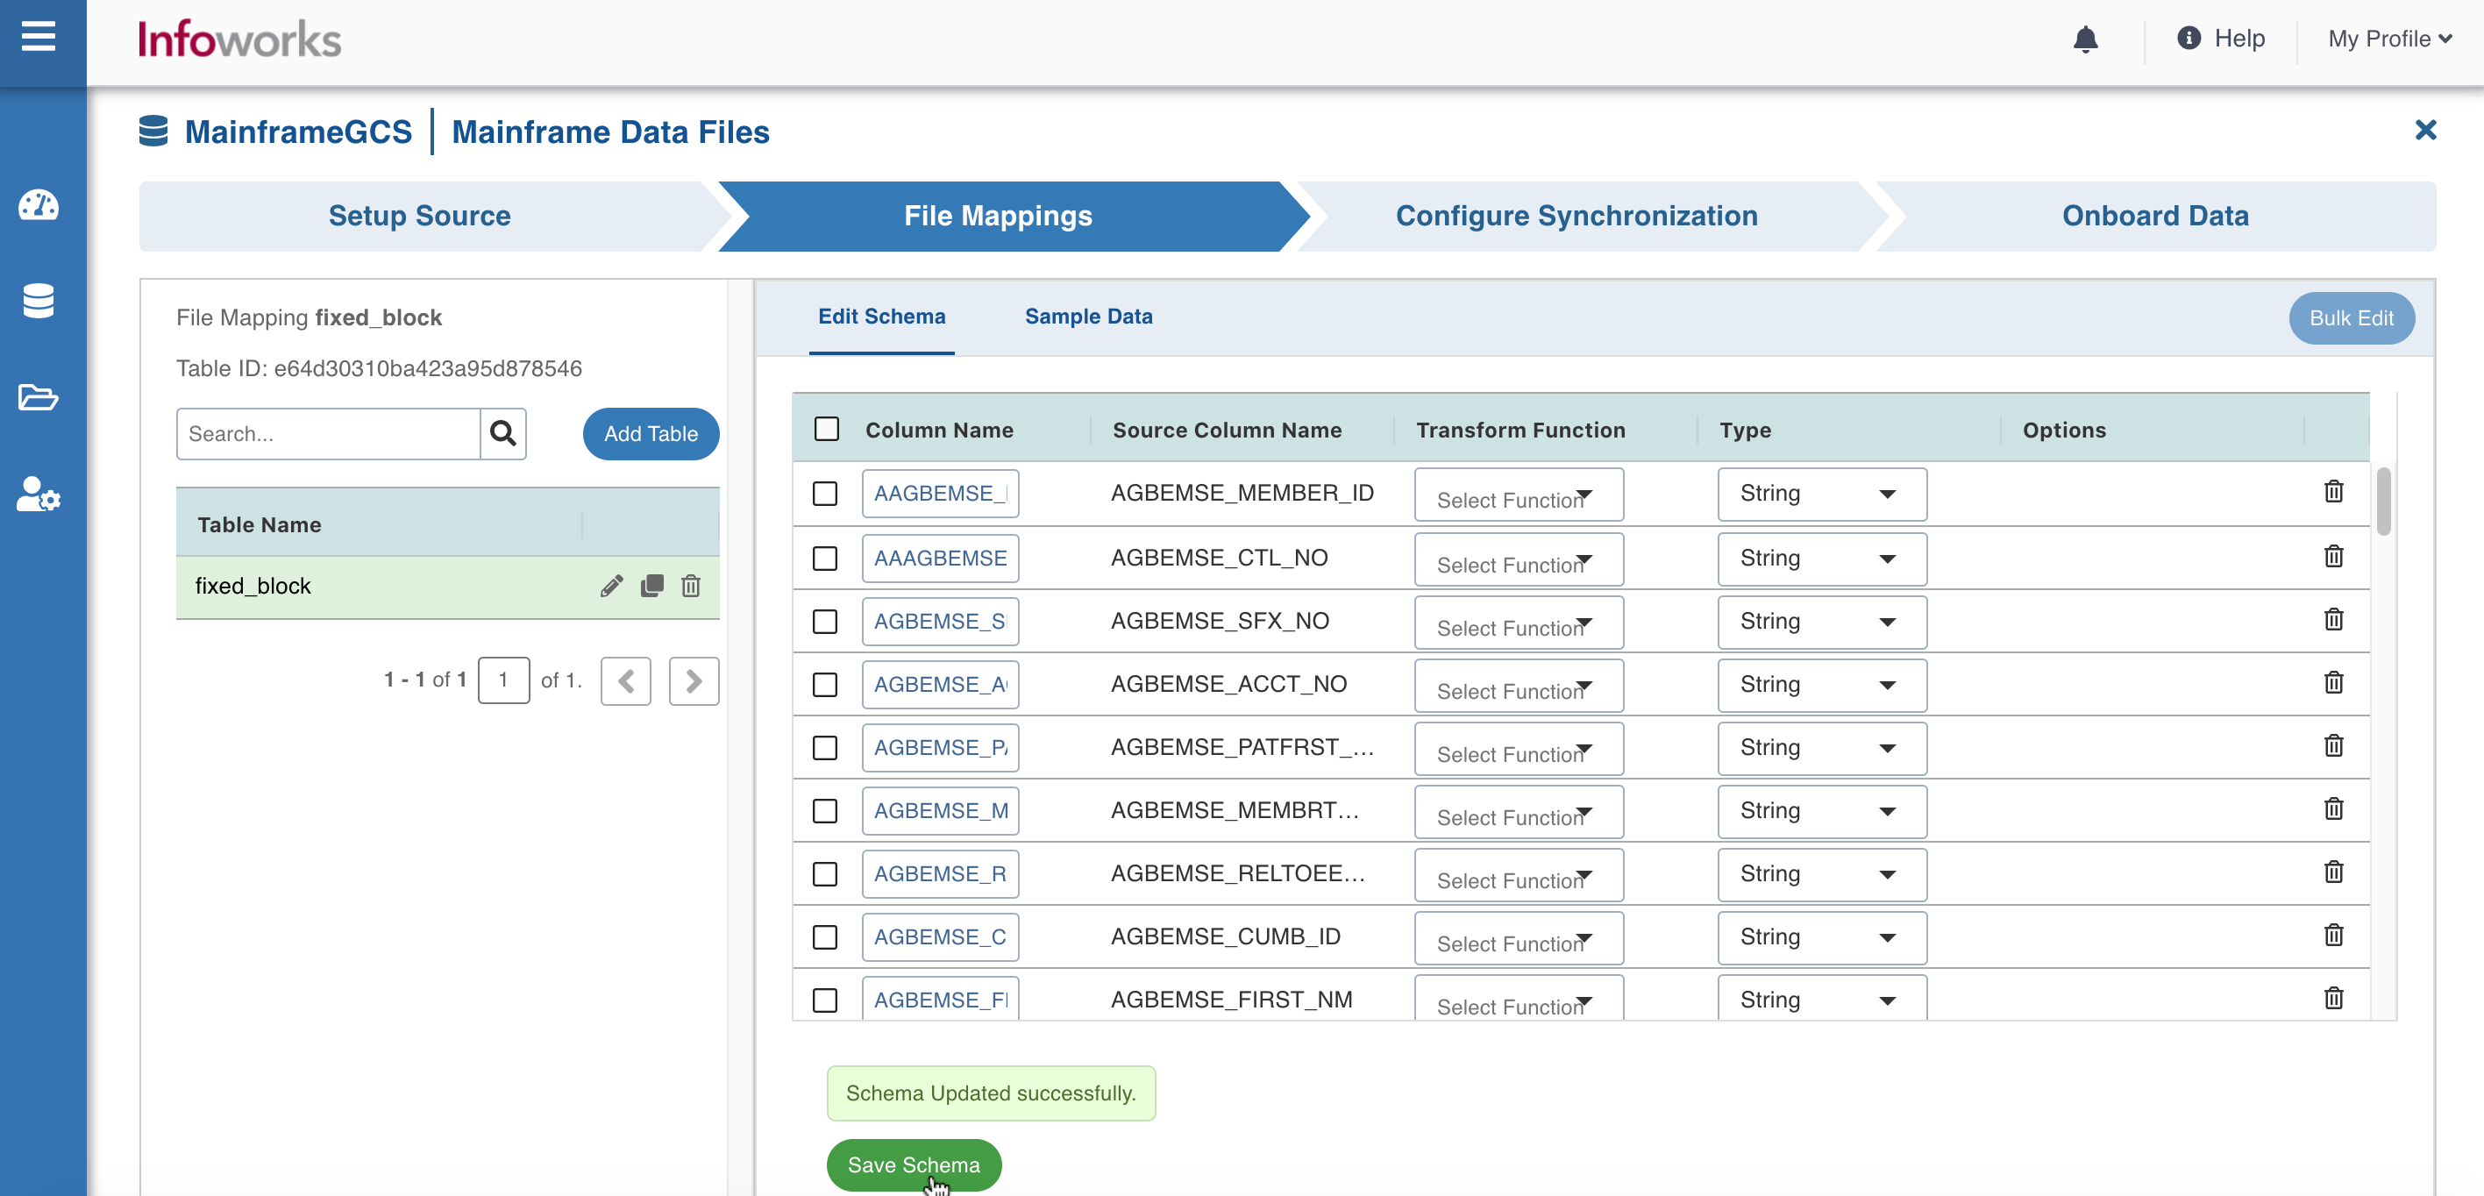
Task: Click the open folder sidebar icon
Action: pyautogui.click(x=39, y=397)
